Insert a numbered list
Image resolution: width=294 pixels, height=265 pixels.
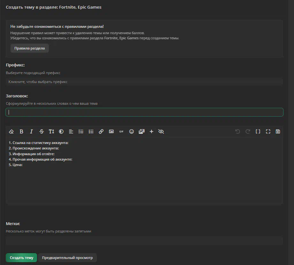tap(91, 132)
